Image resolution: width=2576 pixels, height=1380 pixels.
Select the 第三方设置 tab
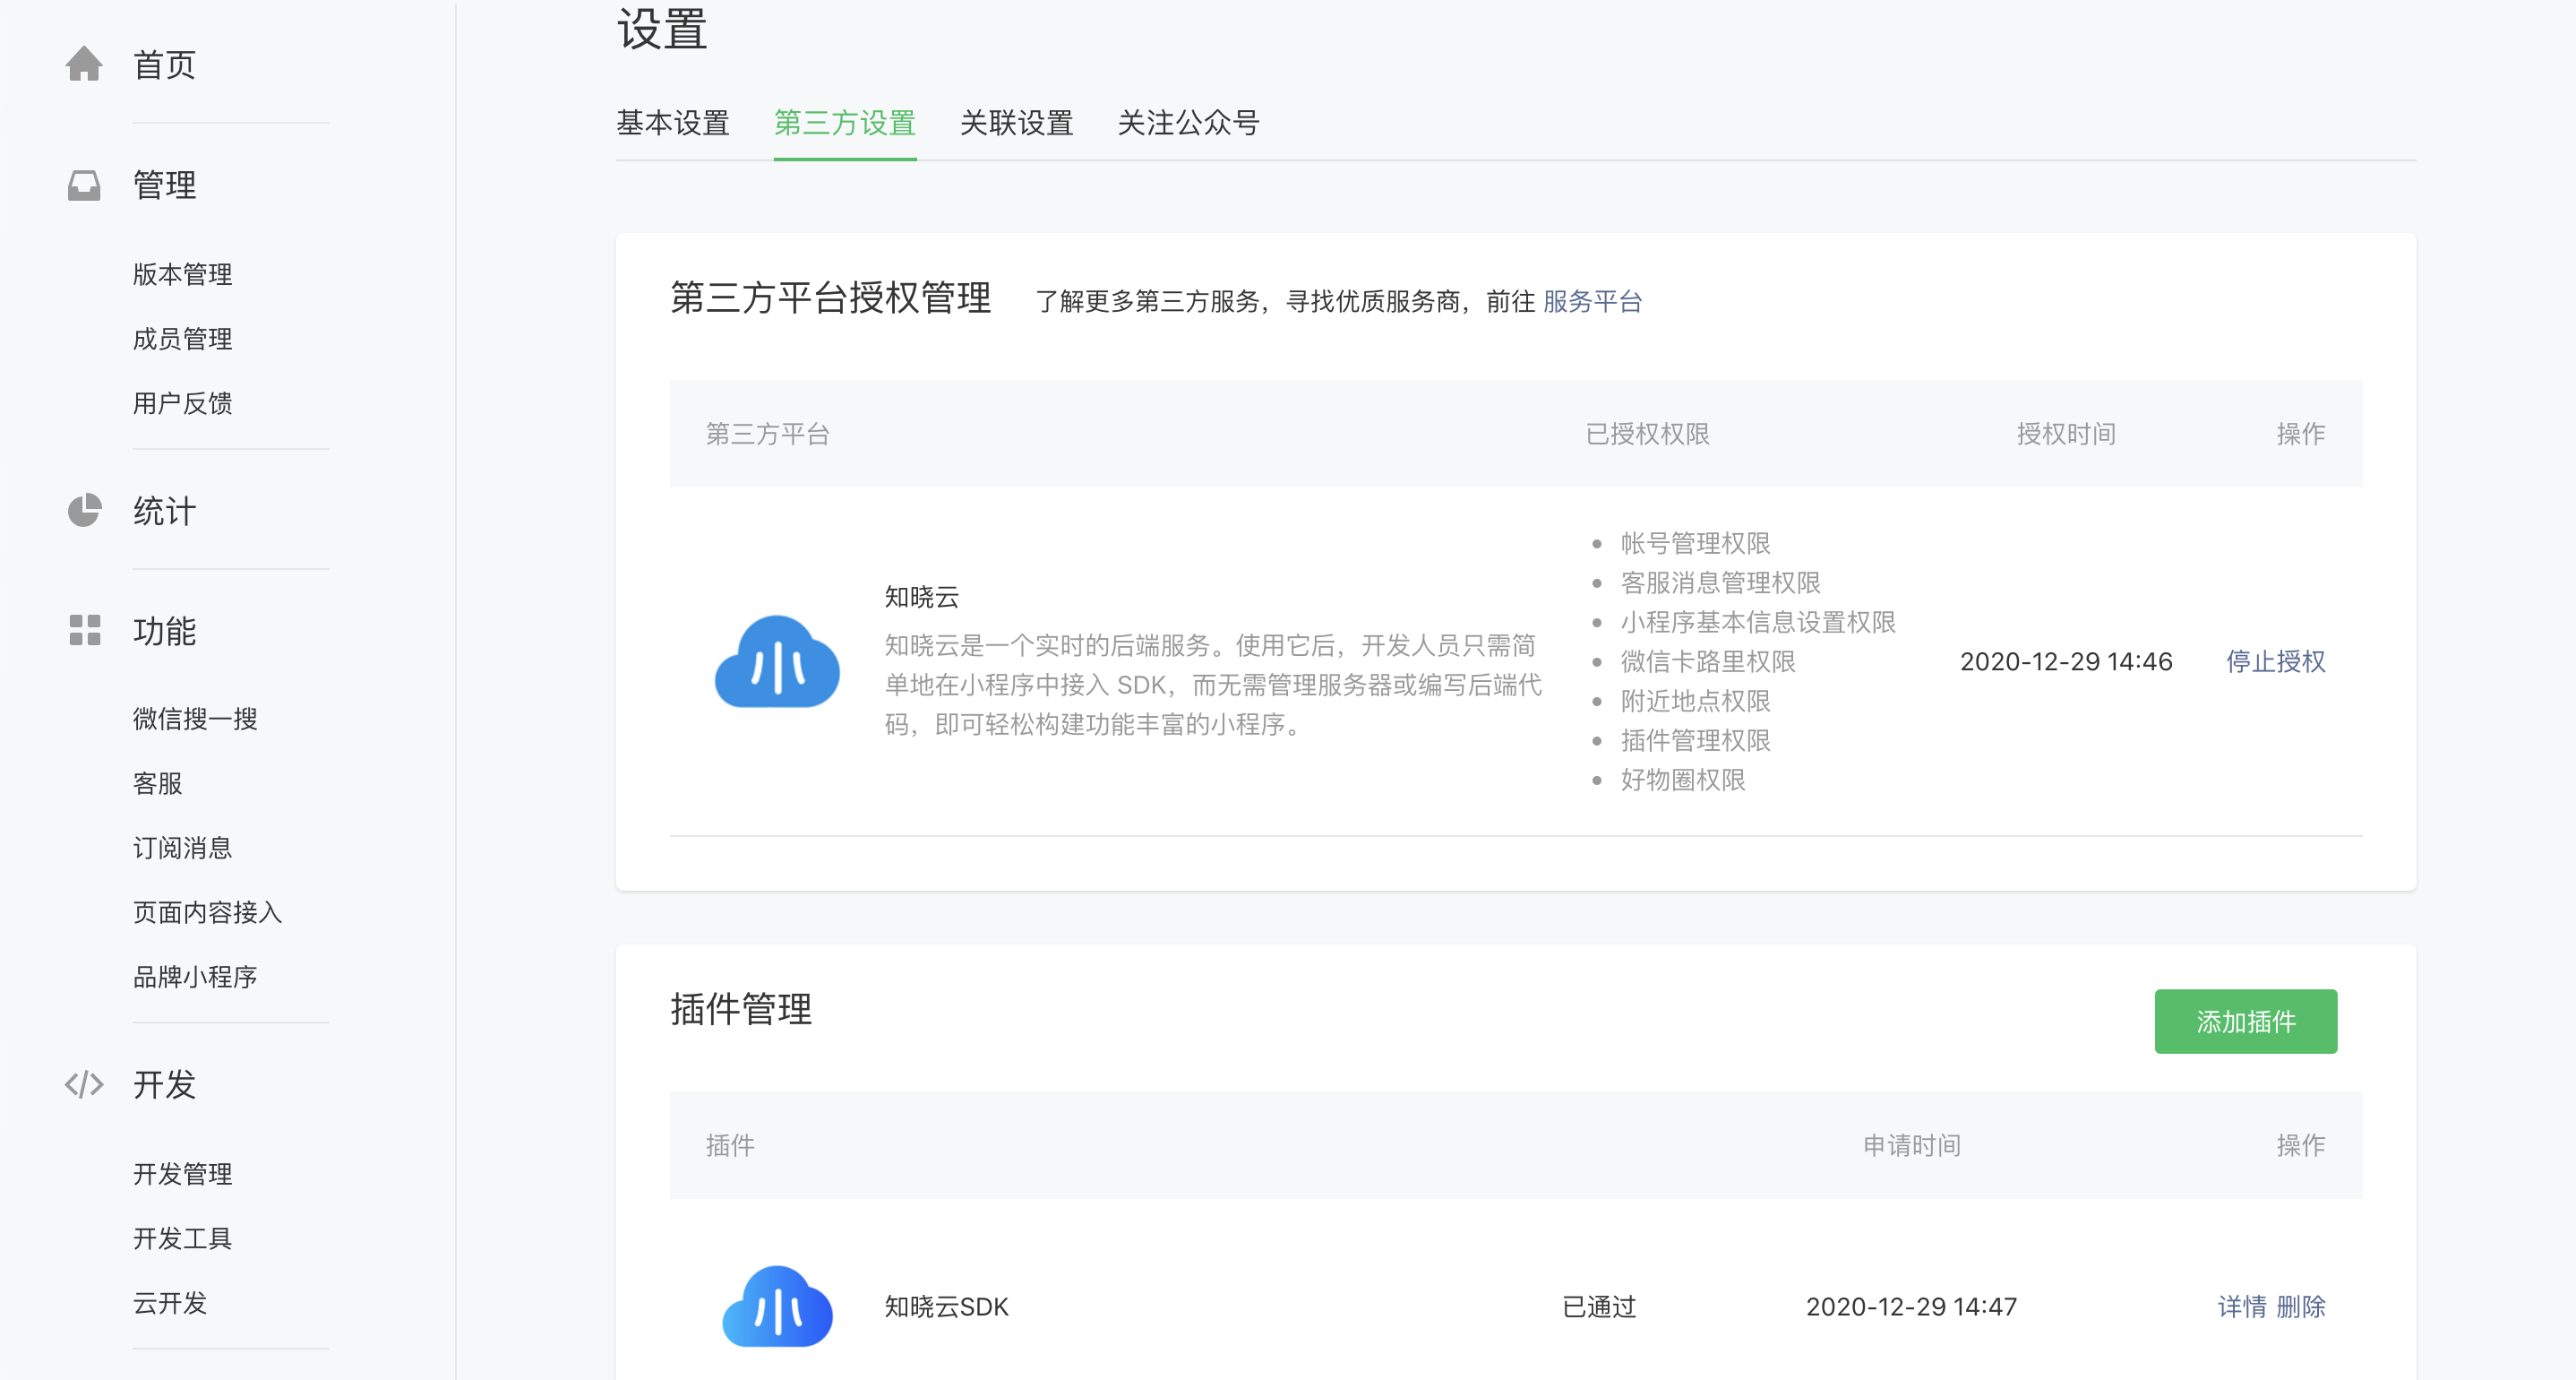pos(845,122)
